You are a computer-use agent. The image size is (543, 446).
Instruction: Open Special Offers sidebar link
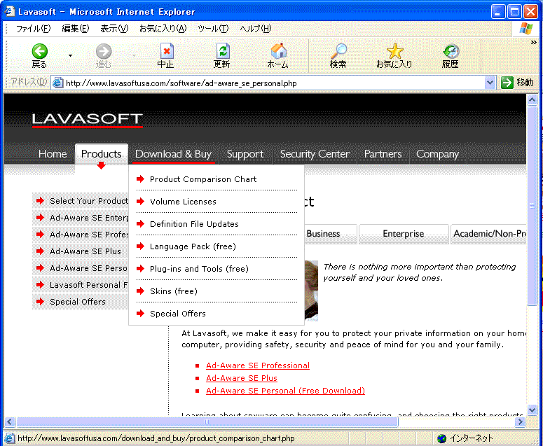coord(81,302)
